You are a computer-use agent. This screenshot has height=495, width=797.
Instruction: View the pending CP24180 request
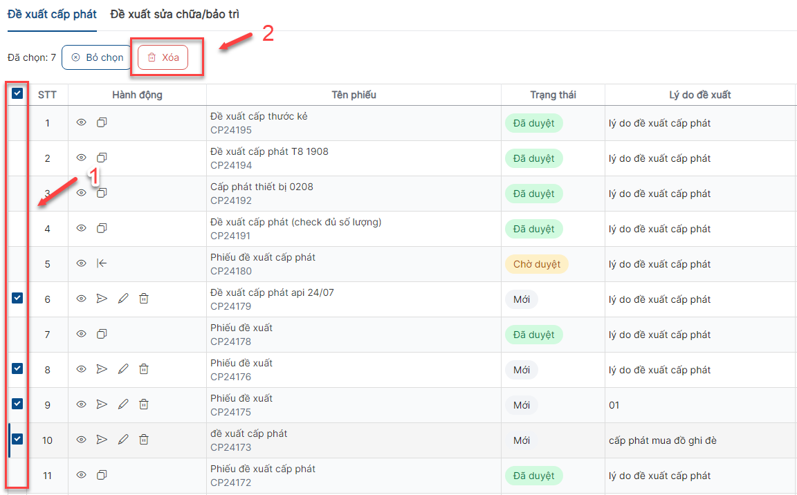82,263
